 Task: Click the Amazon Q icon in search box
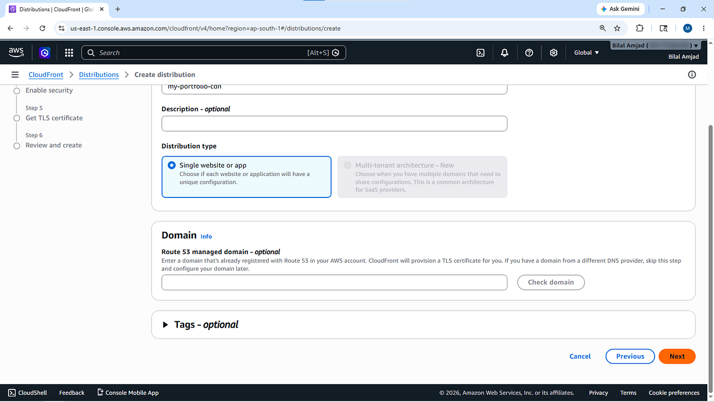click(x=336, y=53)
